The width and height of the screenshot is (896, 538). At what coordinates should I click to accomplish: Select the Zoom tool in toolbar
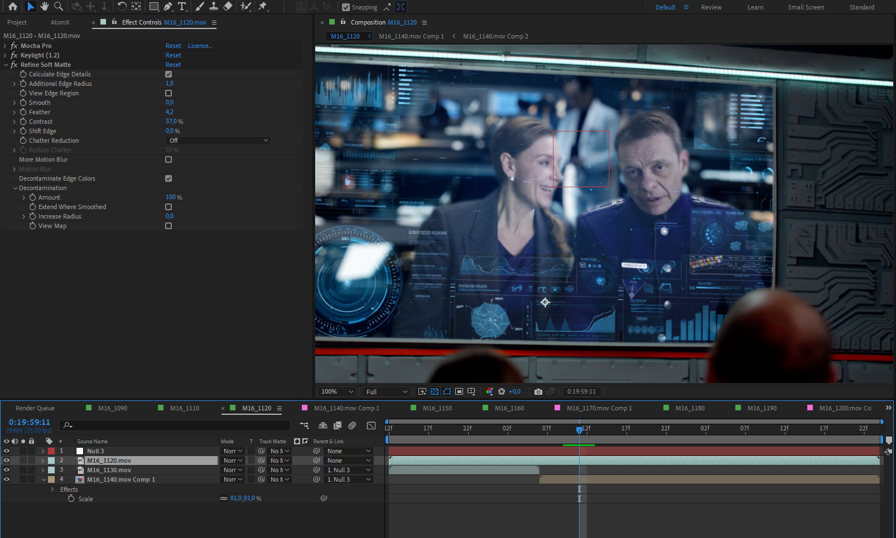(58, 7)
